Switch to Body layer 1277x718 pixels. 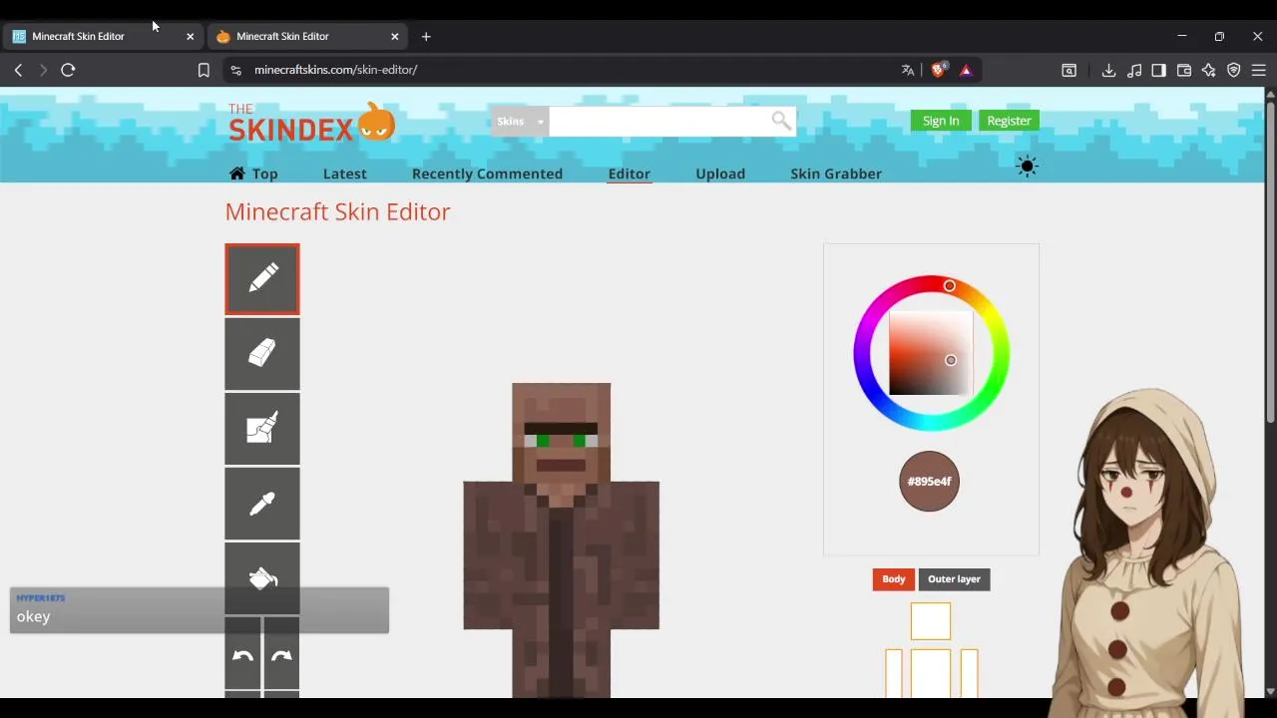(893, 579)
